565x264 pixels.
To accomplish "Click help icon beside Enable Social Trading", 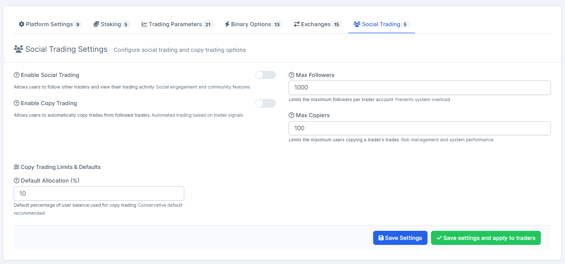I will (x=17, y=75).
